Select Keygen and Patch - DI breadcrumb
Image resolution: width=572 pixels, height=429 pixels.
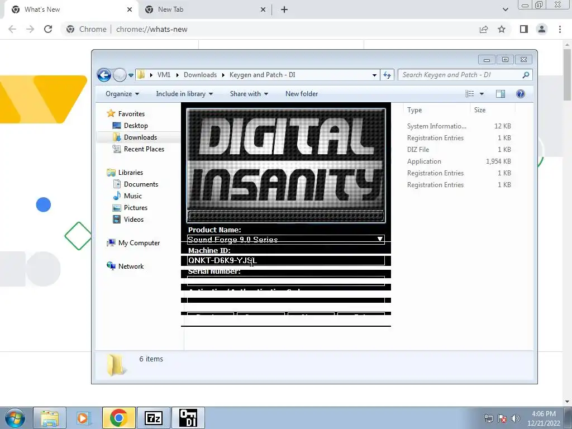(x=263, y=75)
